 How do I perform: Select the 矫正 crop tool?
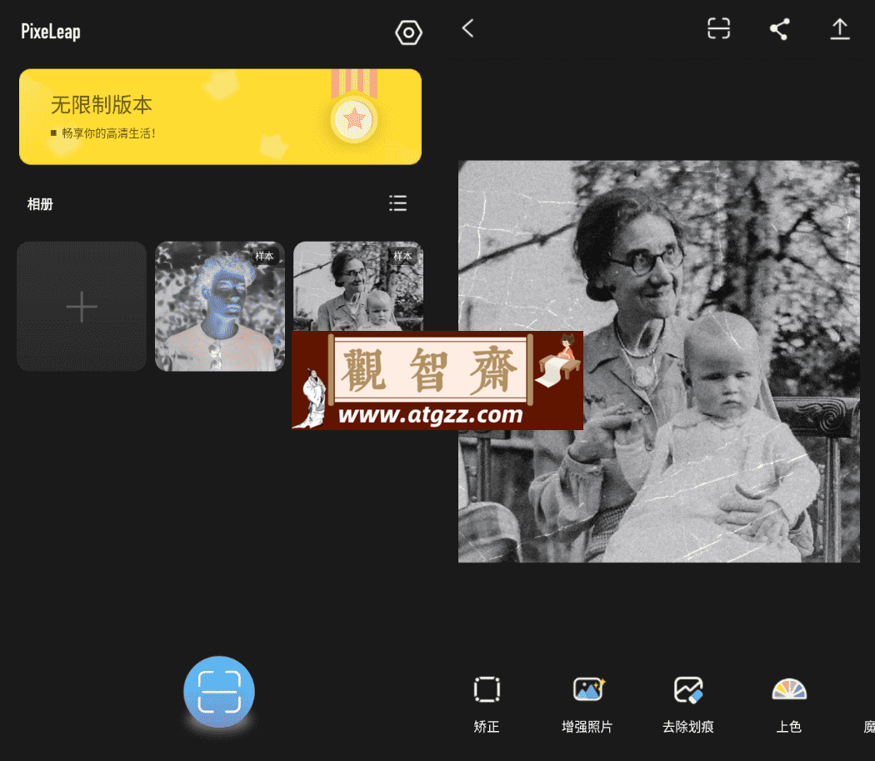click(487, 703)
